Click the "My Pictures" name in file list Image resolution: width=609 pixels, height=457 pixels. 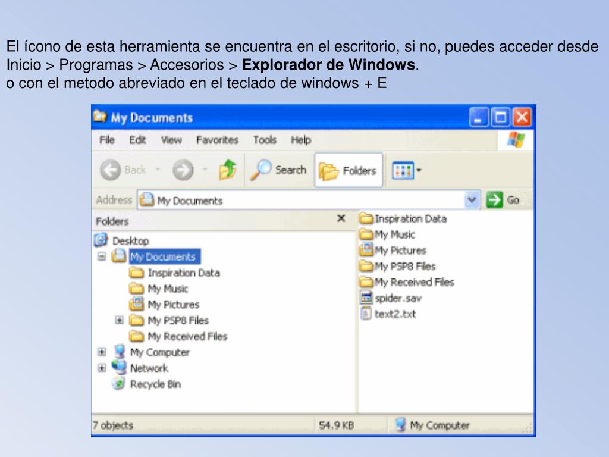tap(400, 251)
